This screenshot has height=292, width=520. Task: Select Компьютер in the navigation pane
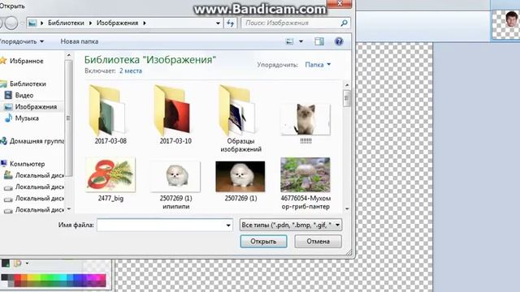27,164
